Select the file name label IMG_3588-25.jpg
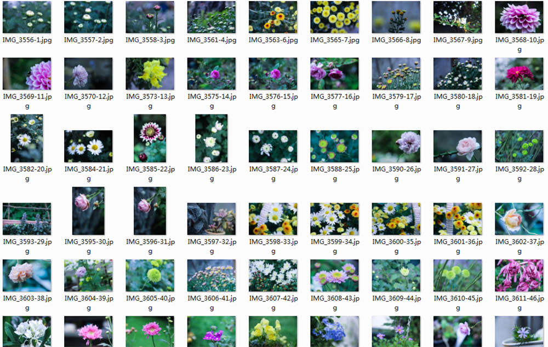Screen dimensions: 548x347 tap(335, 173)
